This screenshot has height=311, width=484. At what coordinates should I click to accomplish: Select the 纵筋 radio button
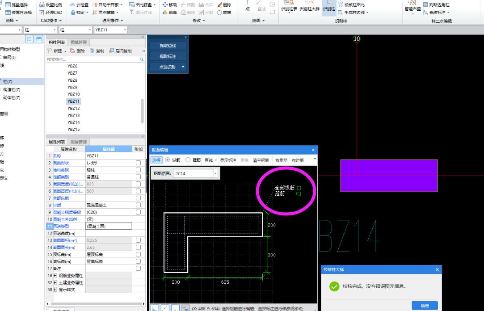point(168,160)
